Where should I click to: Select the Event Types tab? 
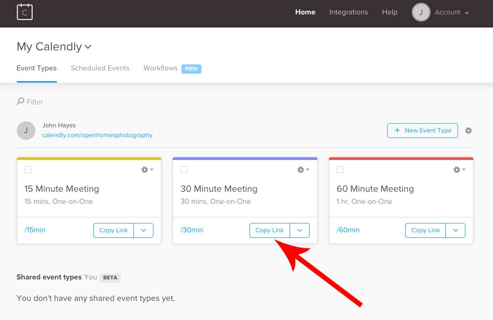[x=36, y=68]
